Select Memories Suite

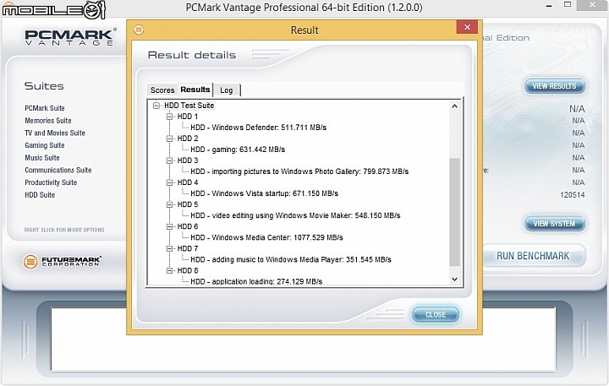pos(48,121)
